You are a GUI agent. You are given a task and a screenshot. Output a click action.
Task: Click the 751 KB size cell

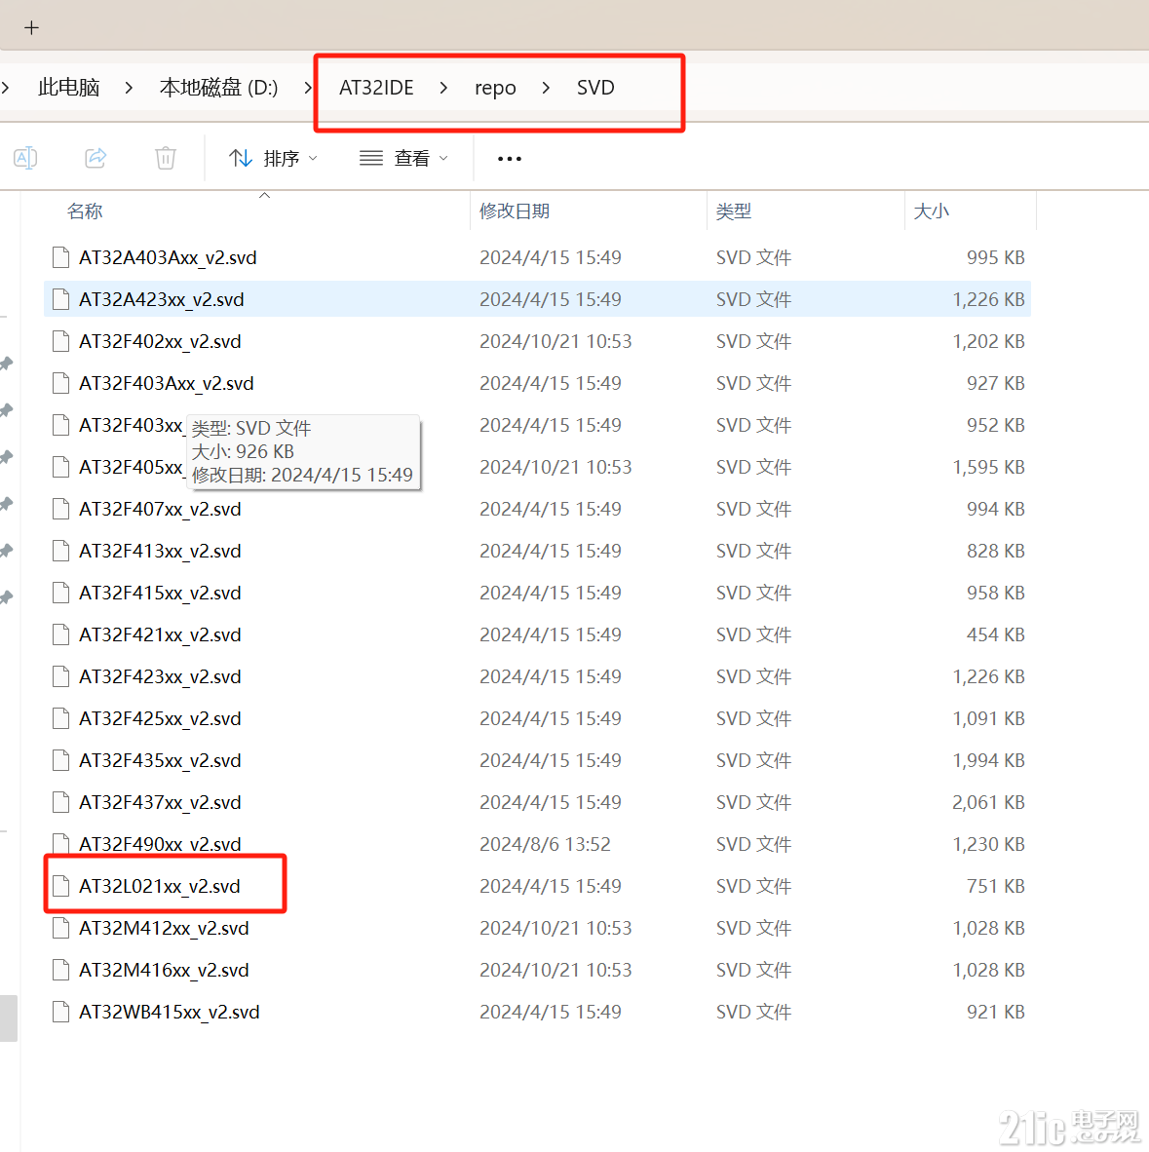[995, 886]
